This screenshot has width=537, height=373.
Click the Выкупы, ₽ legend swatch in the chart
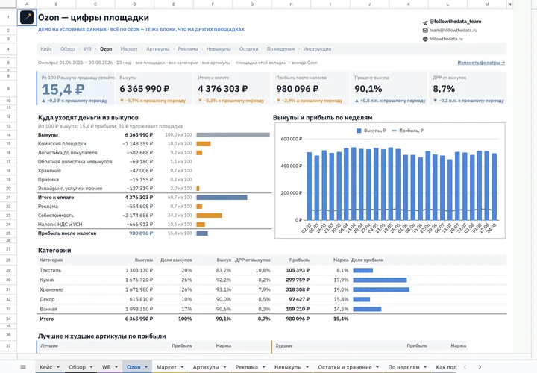pyautogui.click(x=359, y=131)
